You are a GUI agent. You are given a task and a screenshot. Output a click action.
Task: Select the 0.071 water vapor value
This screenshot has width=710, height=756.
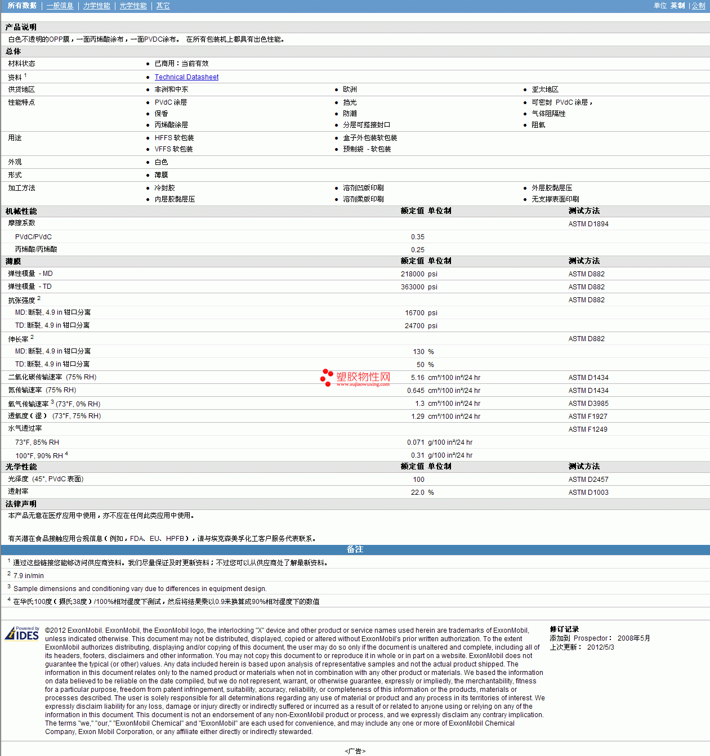(x=416, y=442)
